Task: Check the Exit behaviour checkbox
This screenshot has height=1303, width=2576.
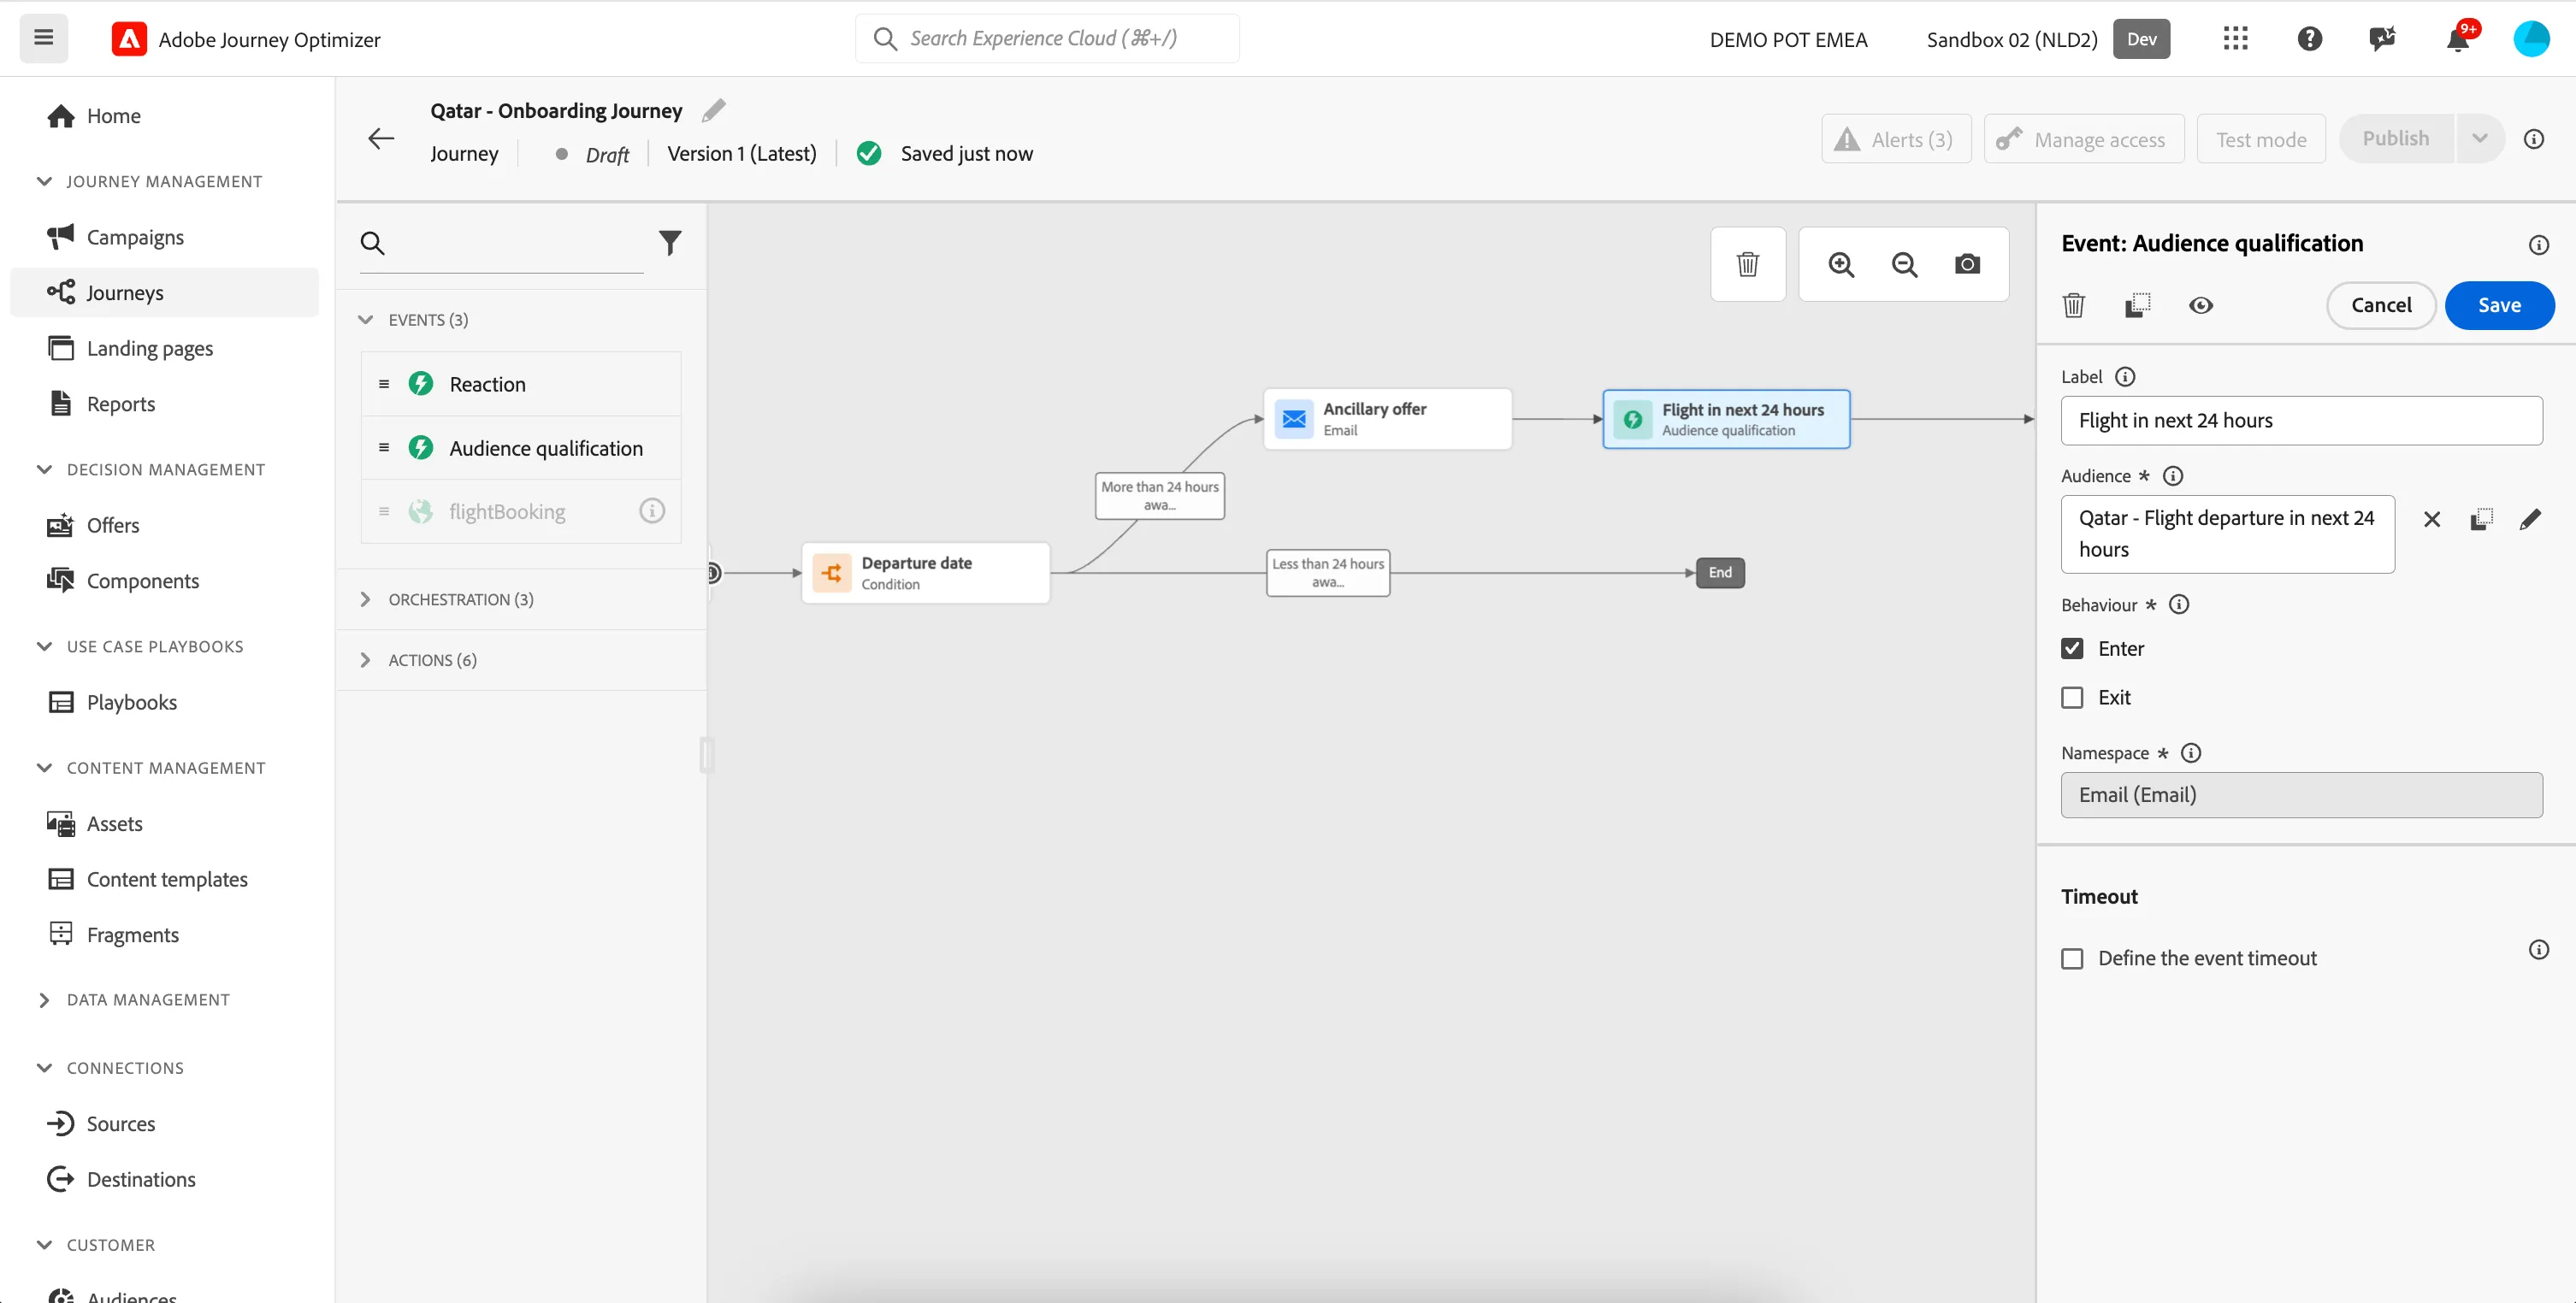Action: point(2072,697)
